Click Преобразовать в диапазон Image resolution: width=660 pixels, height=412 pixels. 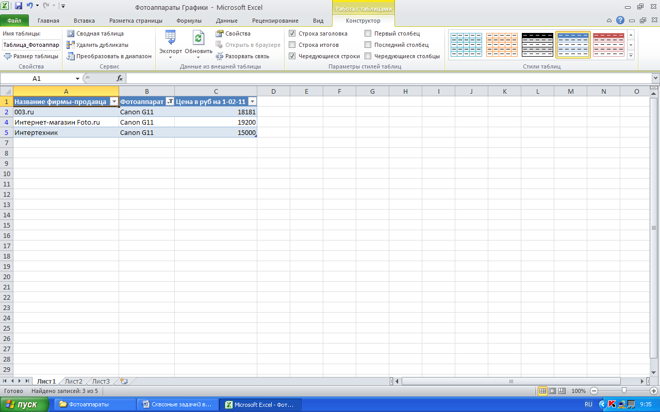tap(109, 56)
